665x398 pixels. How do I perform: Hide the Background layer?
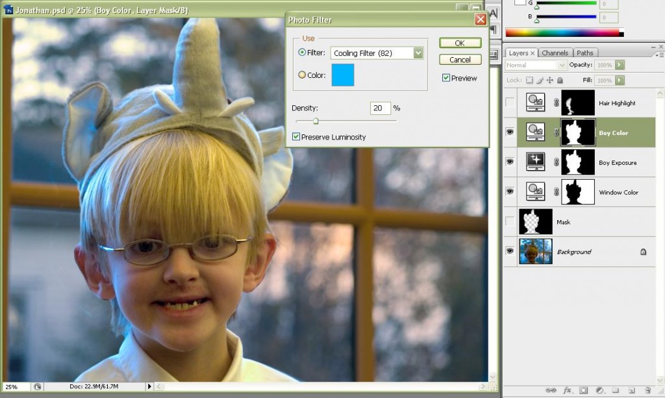pyautogui.click(x=510, y=251)
